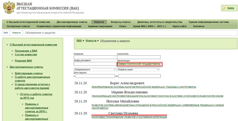Focus the Соискатель input field
Viewport: 238px width, 121px height.
[139, 57]
